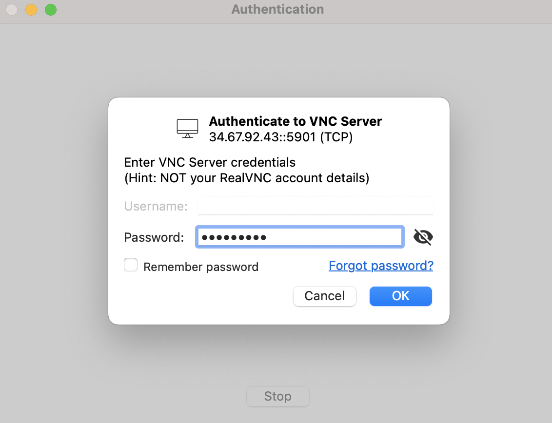Click the RealVNC account hint line
The image size is (552, 423).
246,178
